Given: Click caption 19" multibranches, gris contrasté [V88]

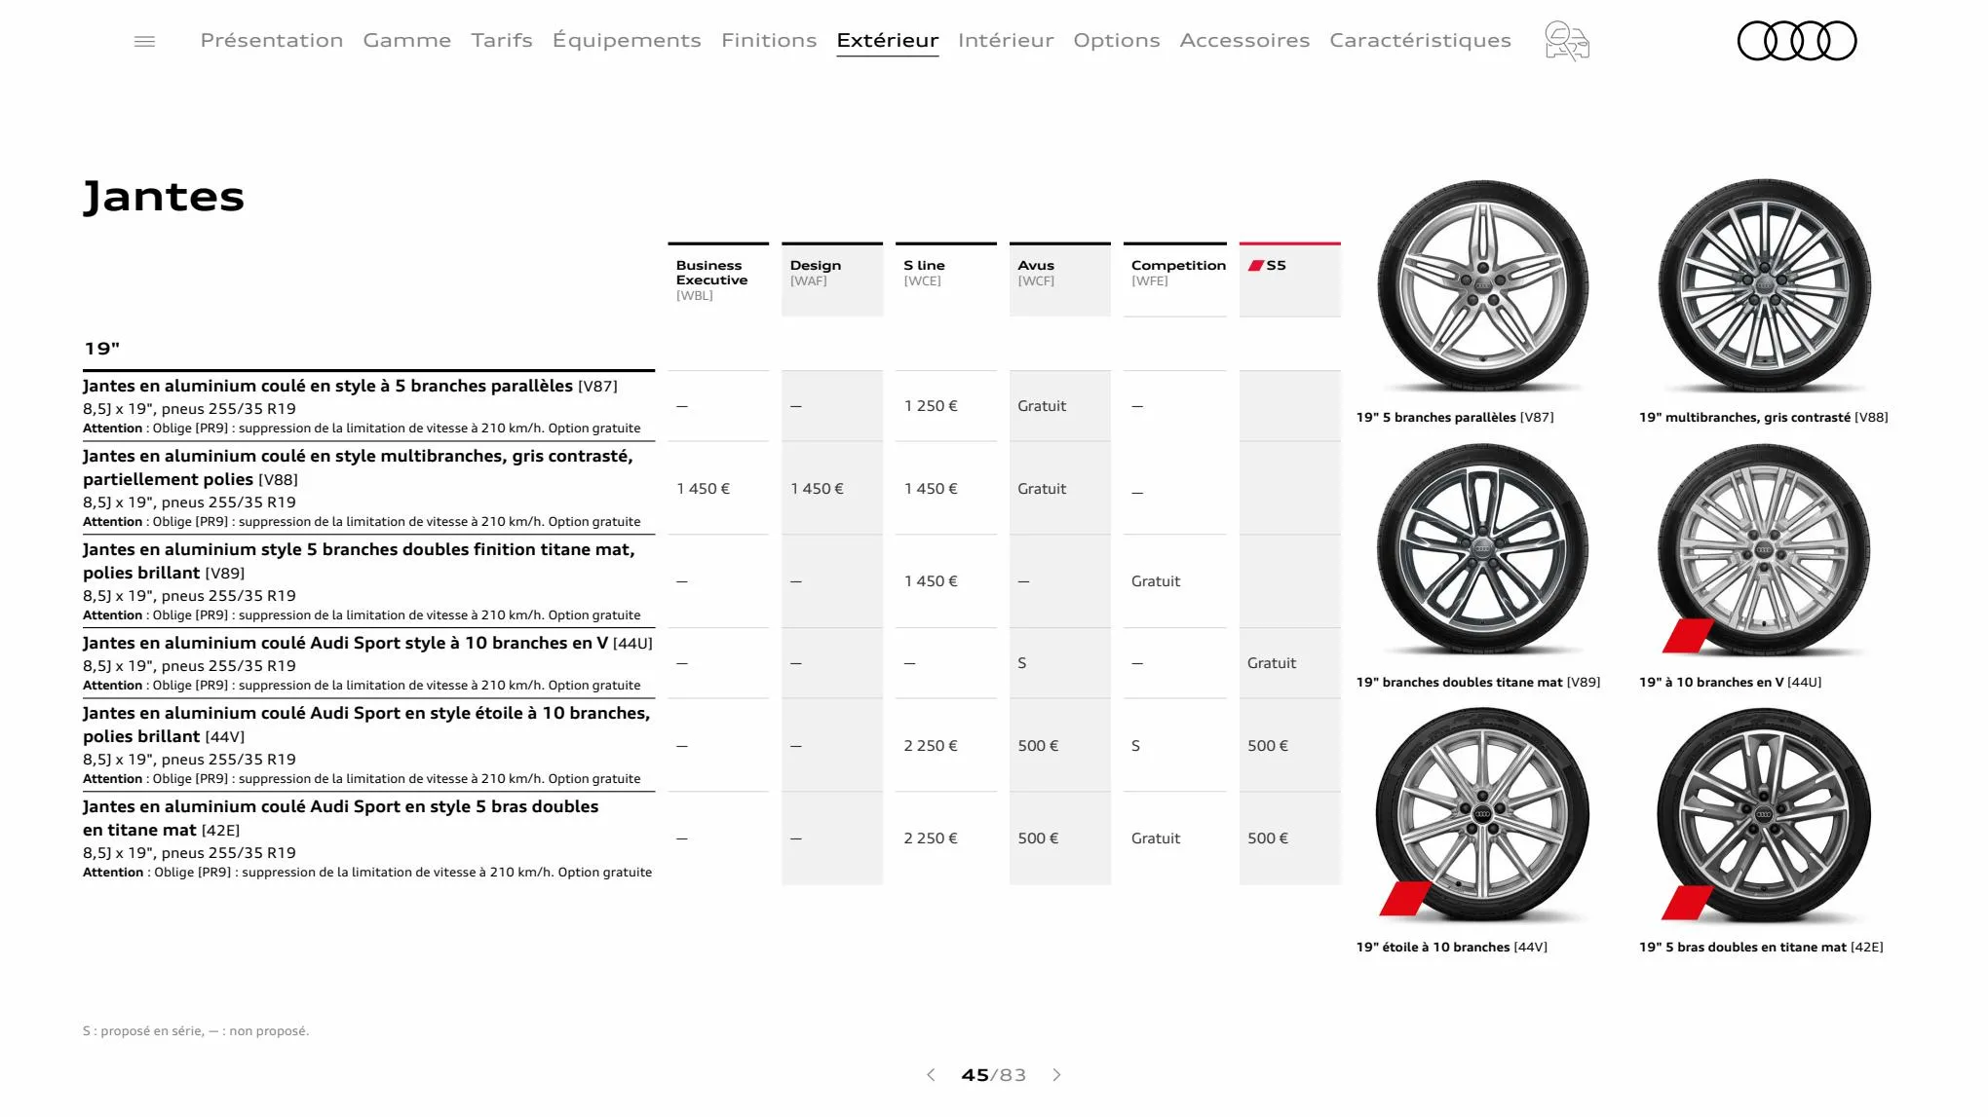Looking at the screenshot, I should 1764,418.
